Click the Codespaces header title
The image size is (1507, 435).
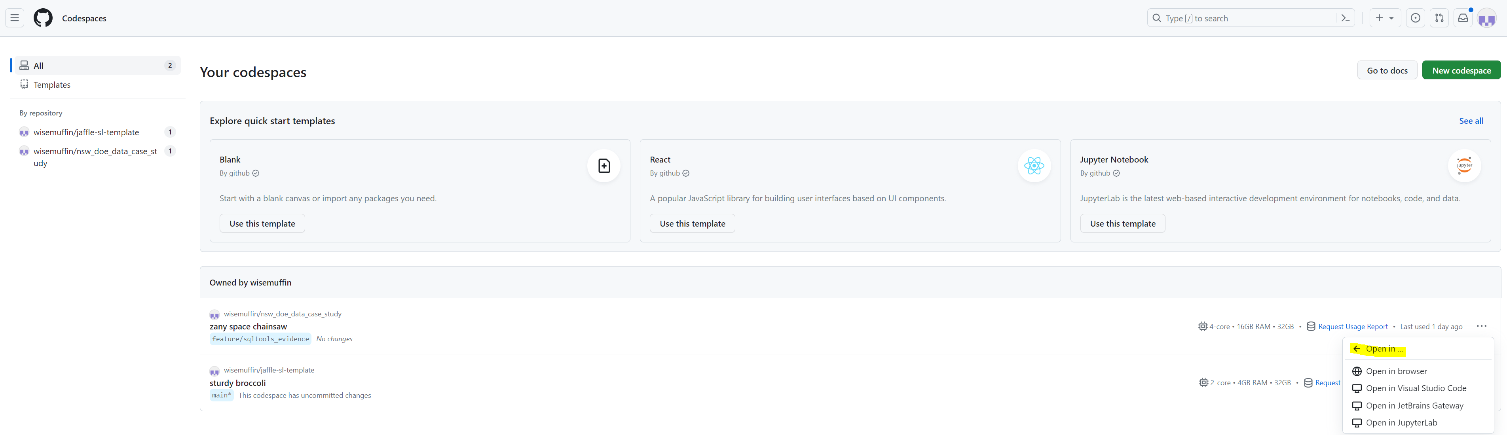(x=84, y=18)
